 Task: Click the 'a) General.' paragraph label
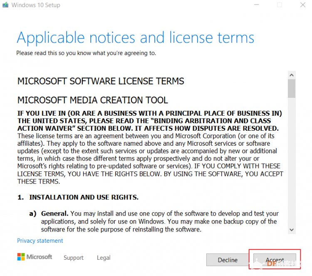click(49, 214)
